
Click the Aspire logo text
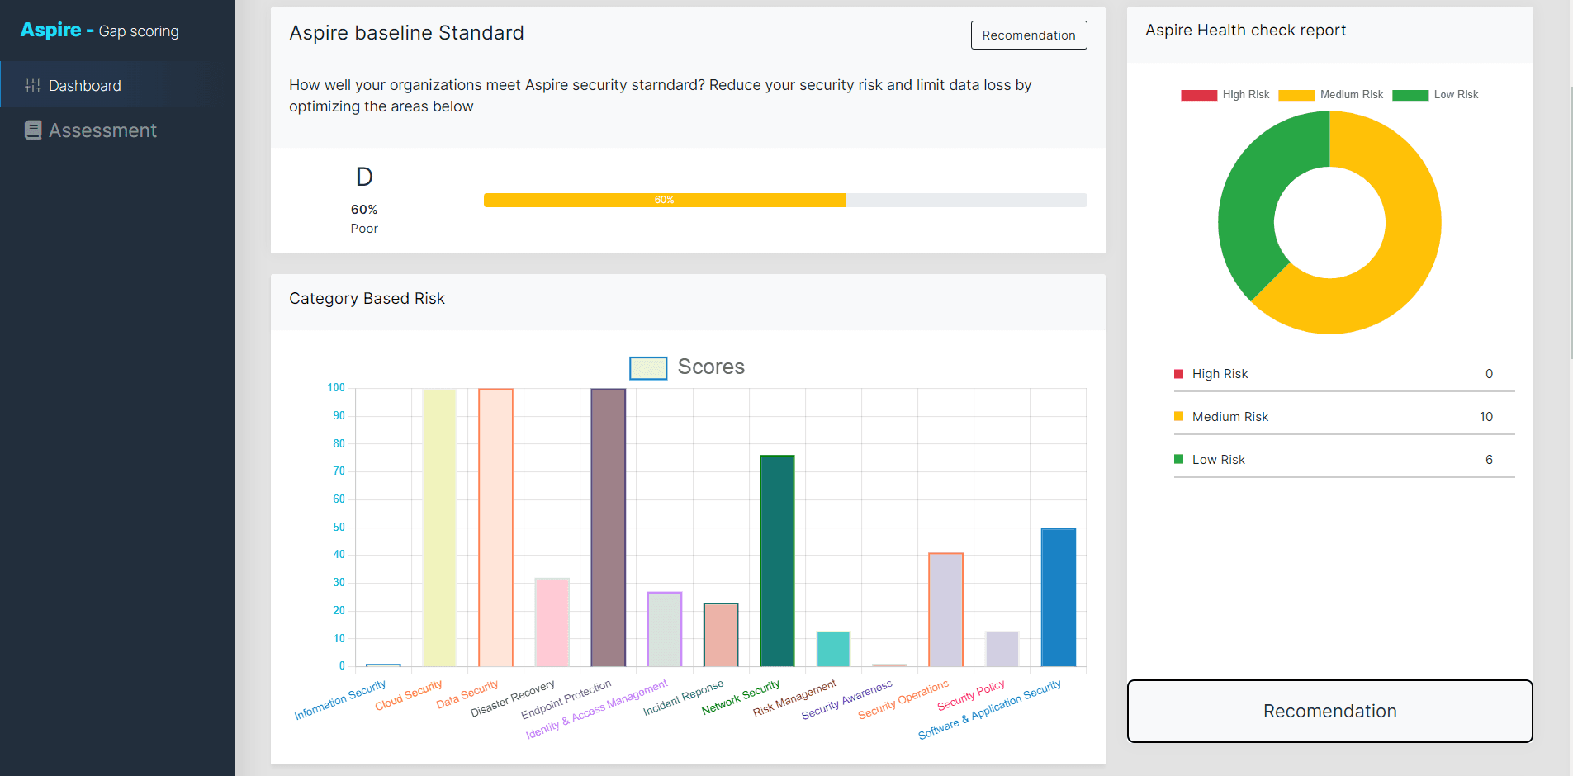click(x=50, y=31)
